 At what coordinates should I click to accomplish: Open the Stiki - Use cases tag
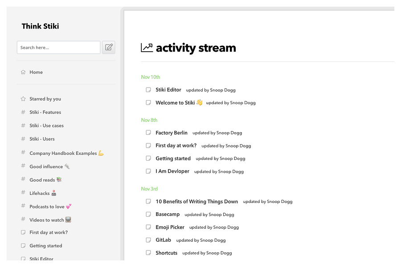coord(46,125)
